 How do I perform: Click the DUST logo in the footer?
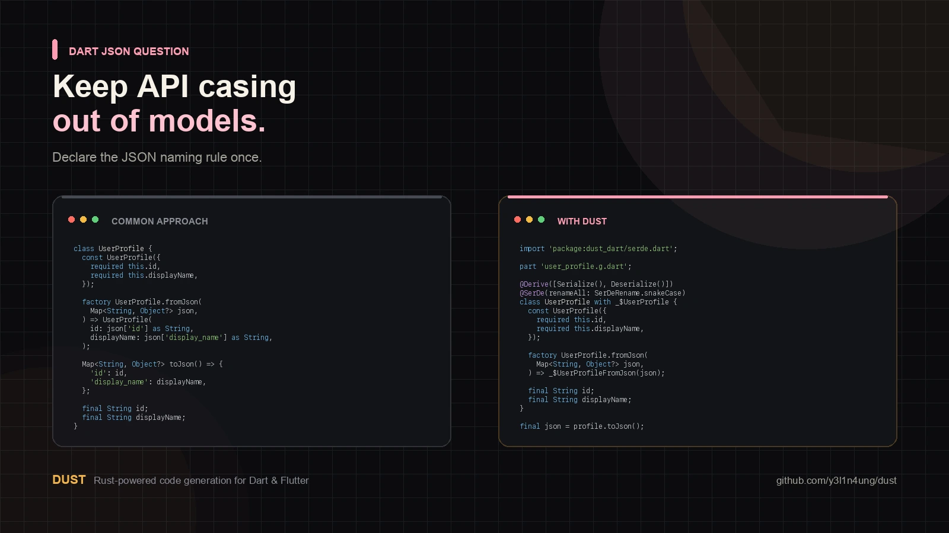(69, 480)
